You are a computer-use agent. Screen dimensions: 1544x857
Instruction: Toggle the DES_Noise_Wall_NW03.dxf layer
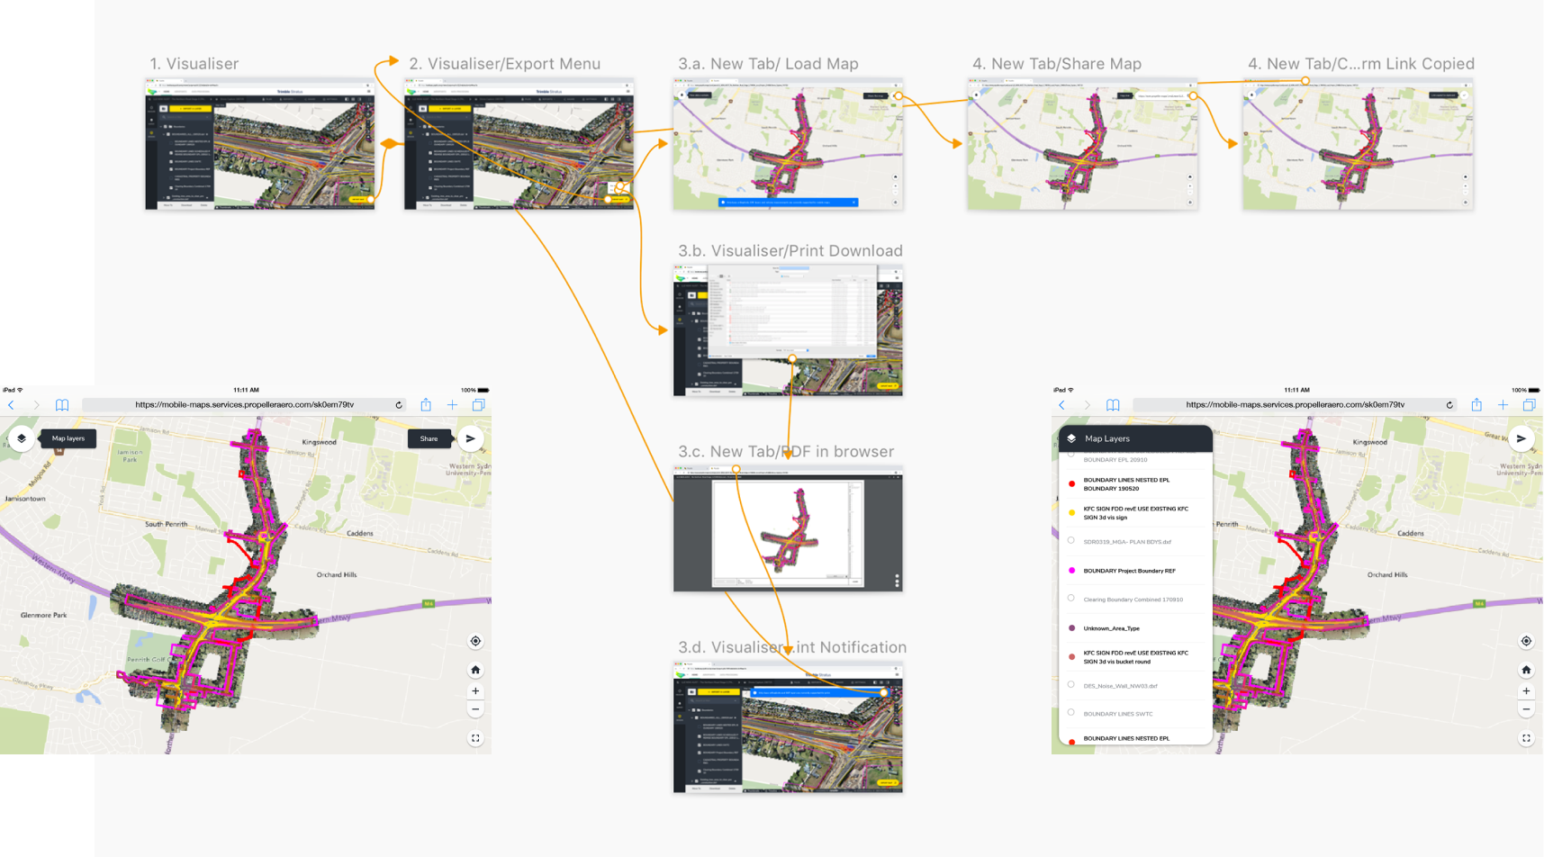pyautogui.click(x=1071, y=685)
